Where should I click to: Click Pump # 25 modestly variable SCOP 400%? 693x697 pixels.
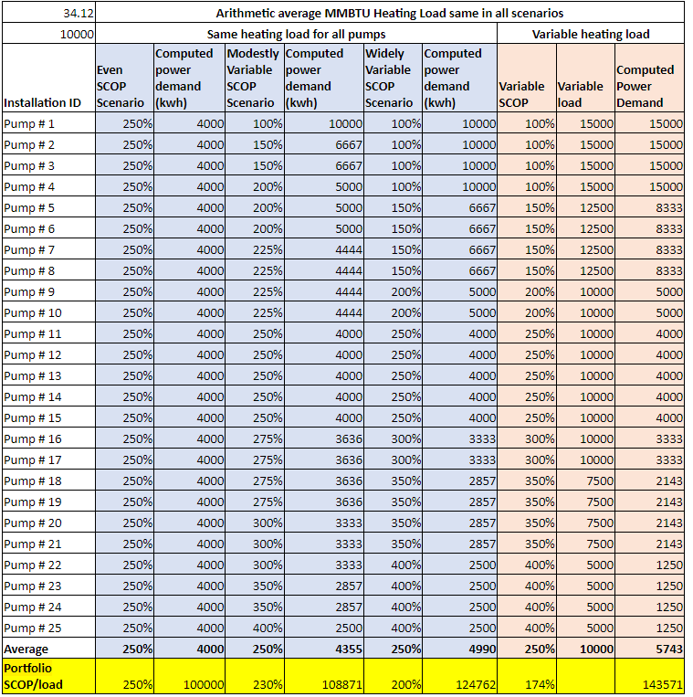click(255, 628)
